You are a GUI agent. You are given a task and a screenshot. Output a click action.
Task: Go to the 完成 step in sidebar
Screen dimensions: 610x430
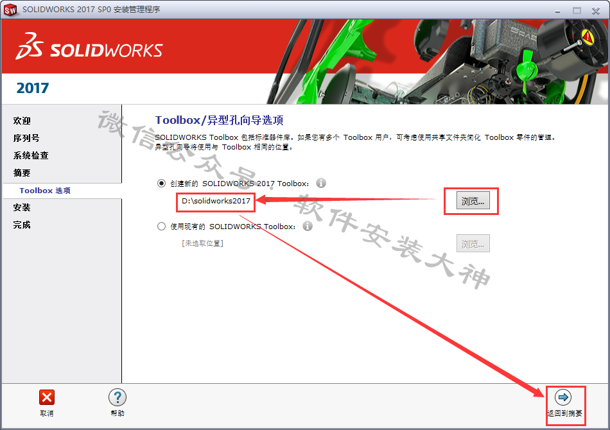[x=22, y=225]
